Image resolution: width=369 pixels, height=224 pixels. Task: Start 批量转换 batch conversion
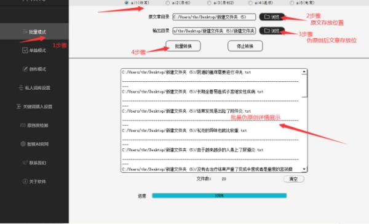click(x=183, y=46)
